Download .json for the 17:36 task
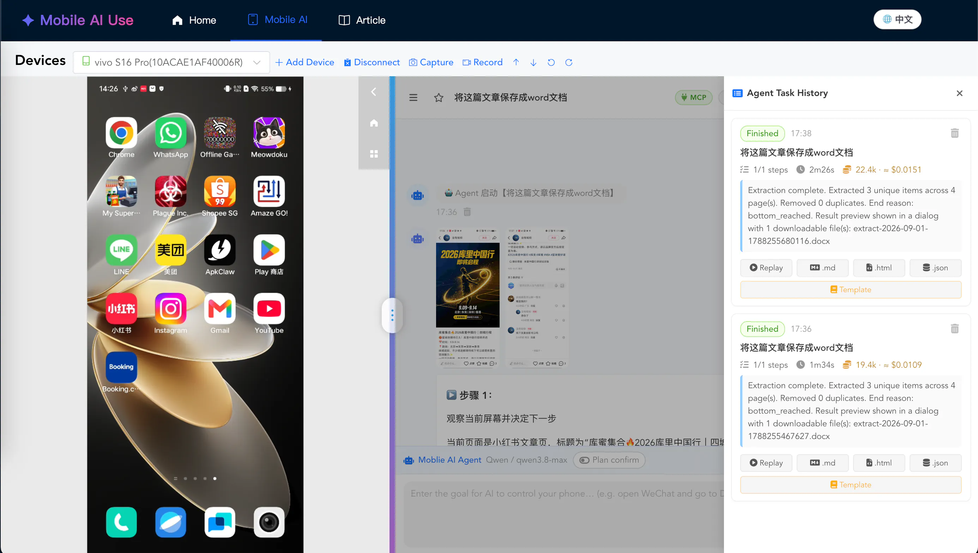The image size is (978, 553). tap(935, 463)
